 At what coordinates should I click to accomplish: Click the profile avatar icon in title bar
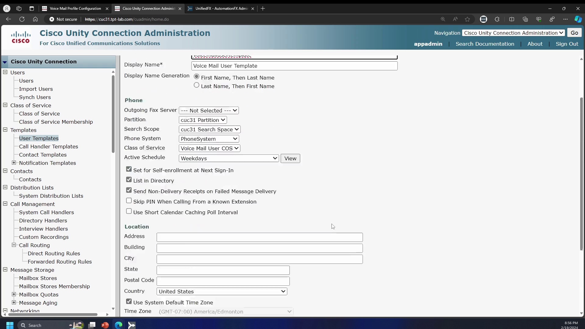click(x=6, y=9)
